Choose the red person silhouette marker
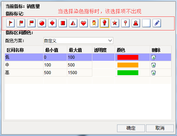 click(136, 23)
